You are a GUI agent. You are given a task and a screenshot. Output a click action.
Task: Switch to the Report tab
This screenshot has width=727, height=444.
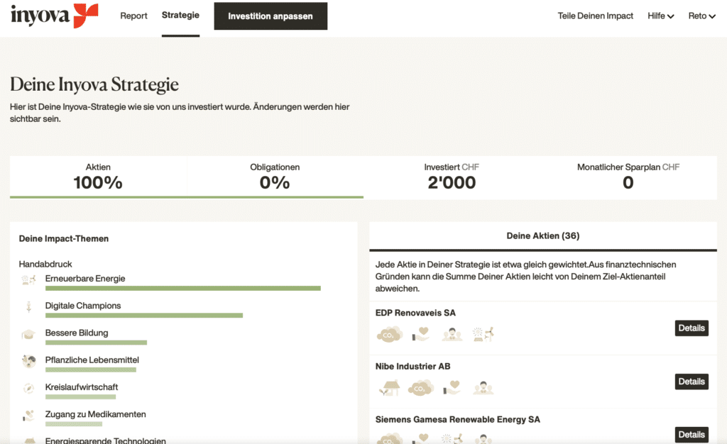point(133,16)
